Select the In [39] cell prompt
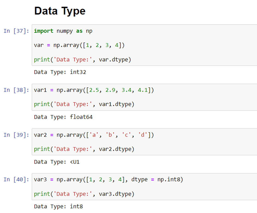The image size is (257, 213). click(x=16, y=135)
